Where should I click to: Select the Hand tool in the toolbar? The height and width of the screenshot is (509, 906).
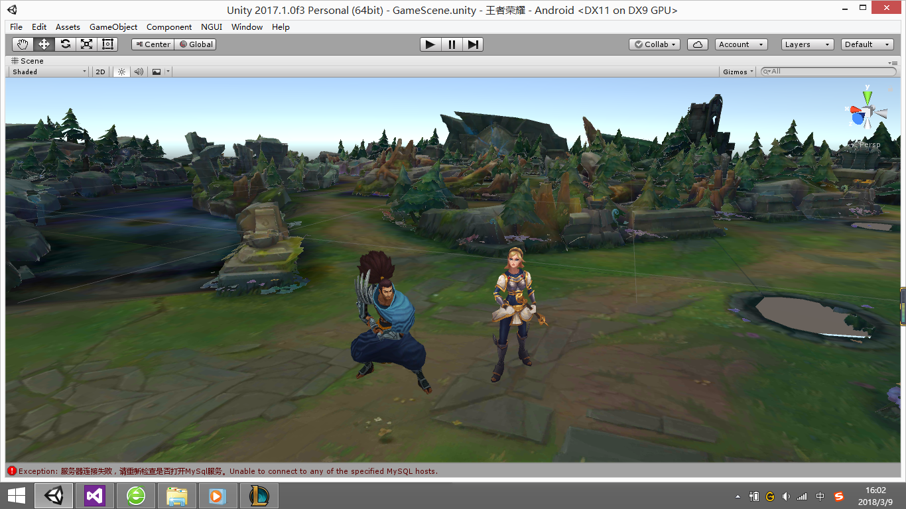point(23,44)
